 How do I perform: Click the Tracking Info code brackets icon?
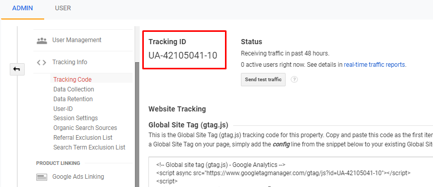tap(42, 63)
